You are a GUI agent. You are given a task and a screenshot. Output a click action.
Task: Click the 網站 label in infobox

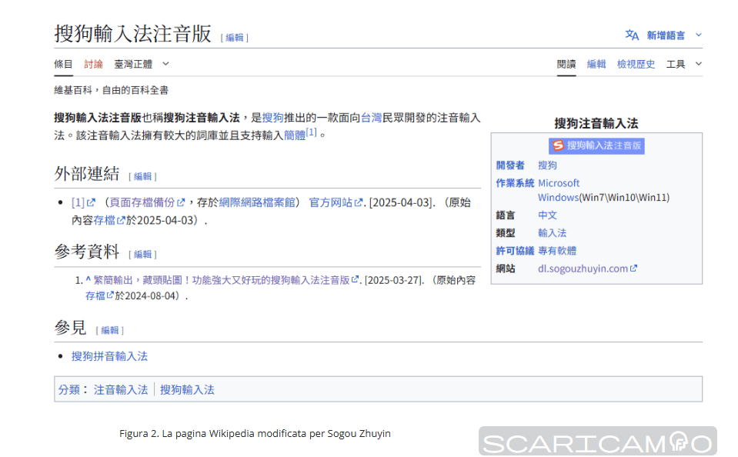point(506,269)
